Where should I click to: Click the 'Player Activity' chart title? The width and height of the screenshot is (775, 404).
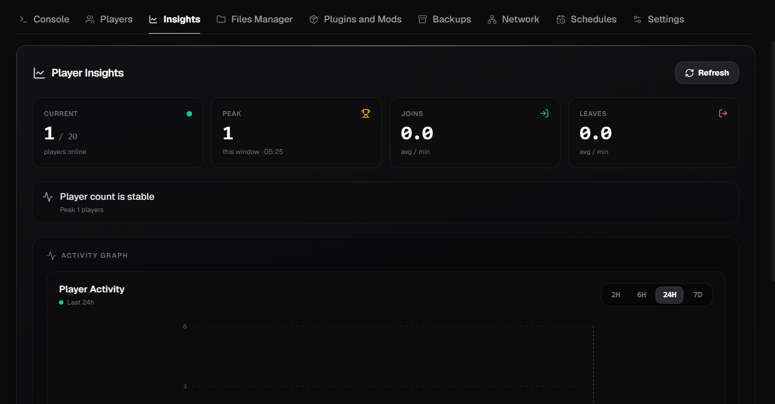coord(92,289)
